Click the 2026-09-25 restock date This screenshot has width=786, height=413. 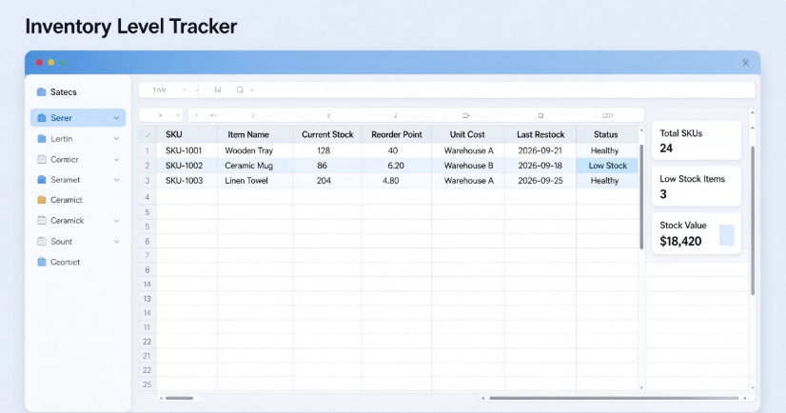pyautogui.click(x=540, y=181)
